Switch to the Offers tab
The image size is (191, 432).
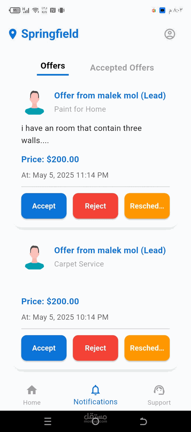[53, 66]
